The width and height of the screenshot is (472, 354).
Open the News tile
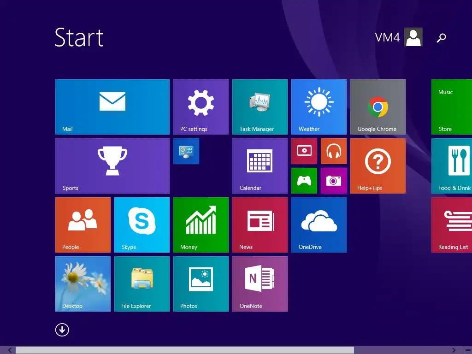[260, 225]
